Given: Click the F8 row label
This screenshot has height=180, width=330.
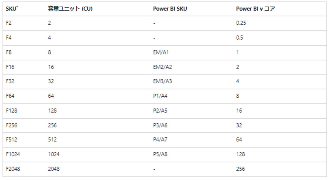Looking at the screenshot, I should point(9,52).
